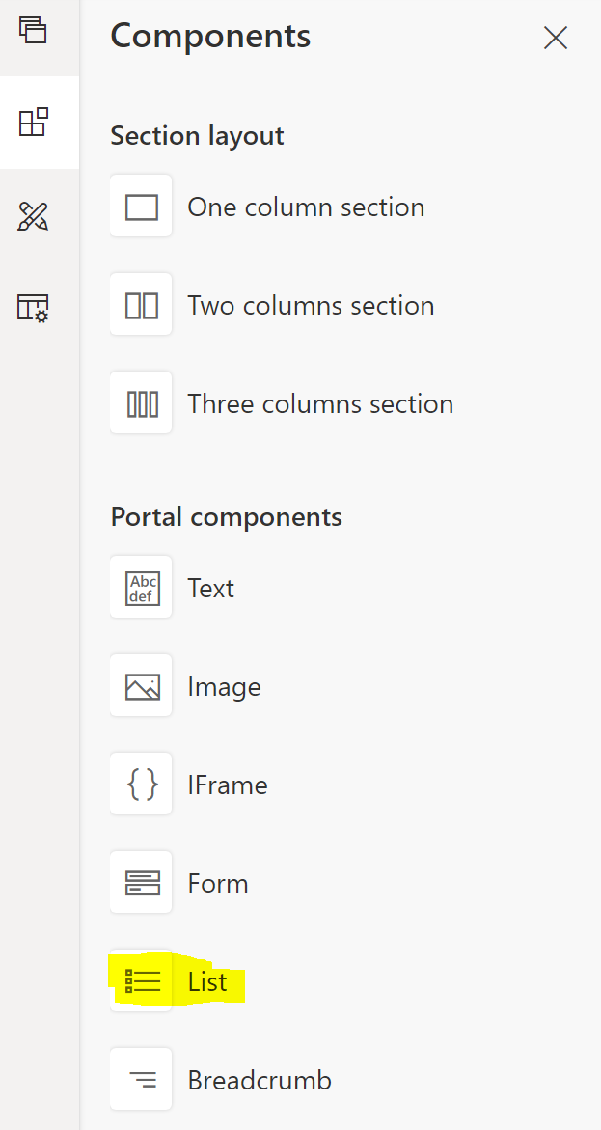Select the Components sidebar icon

(x=33, y=122)
